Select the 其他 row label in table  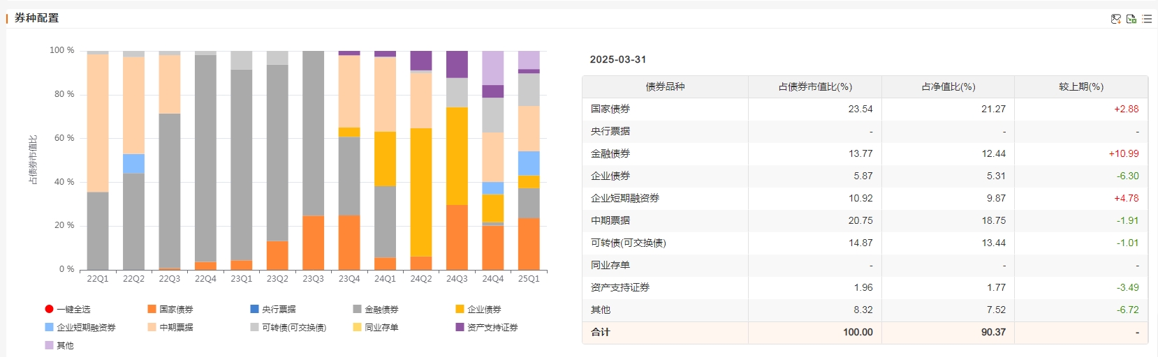pyautogui.click(x=601, y=310)
